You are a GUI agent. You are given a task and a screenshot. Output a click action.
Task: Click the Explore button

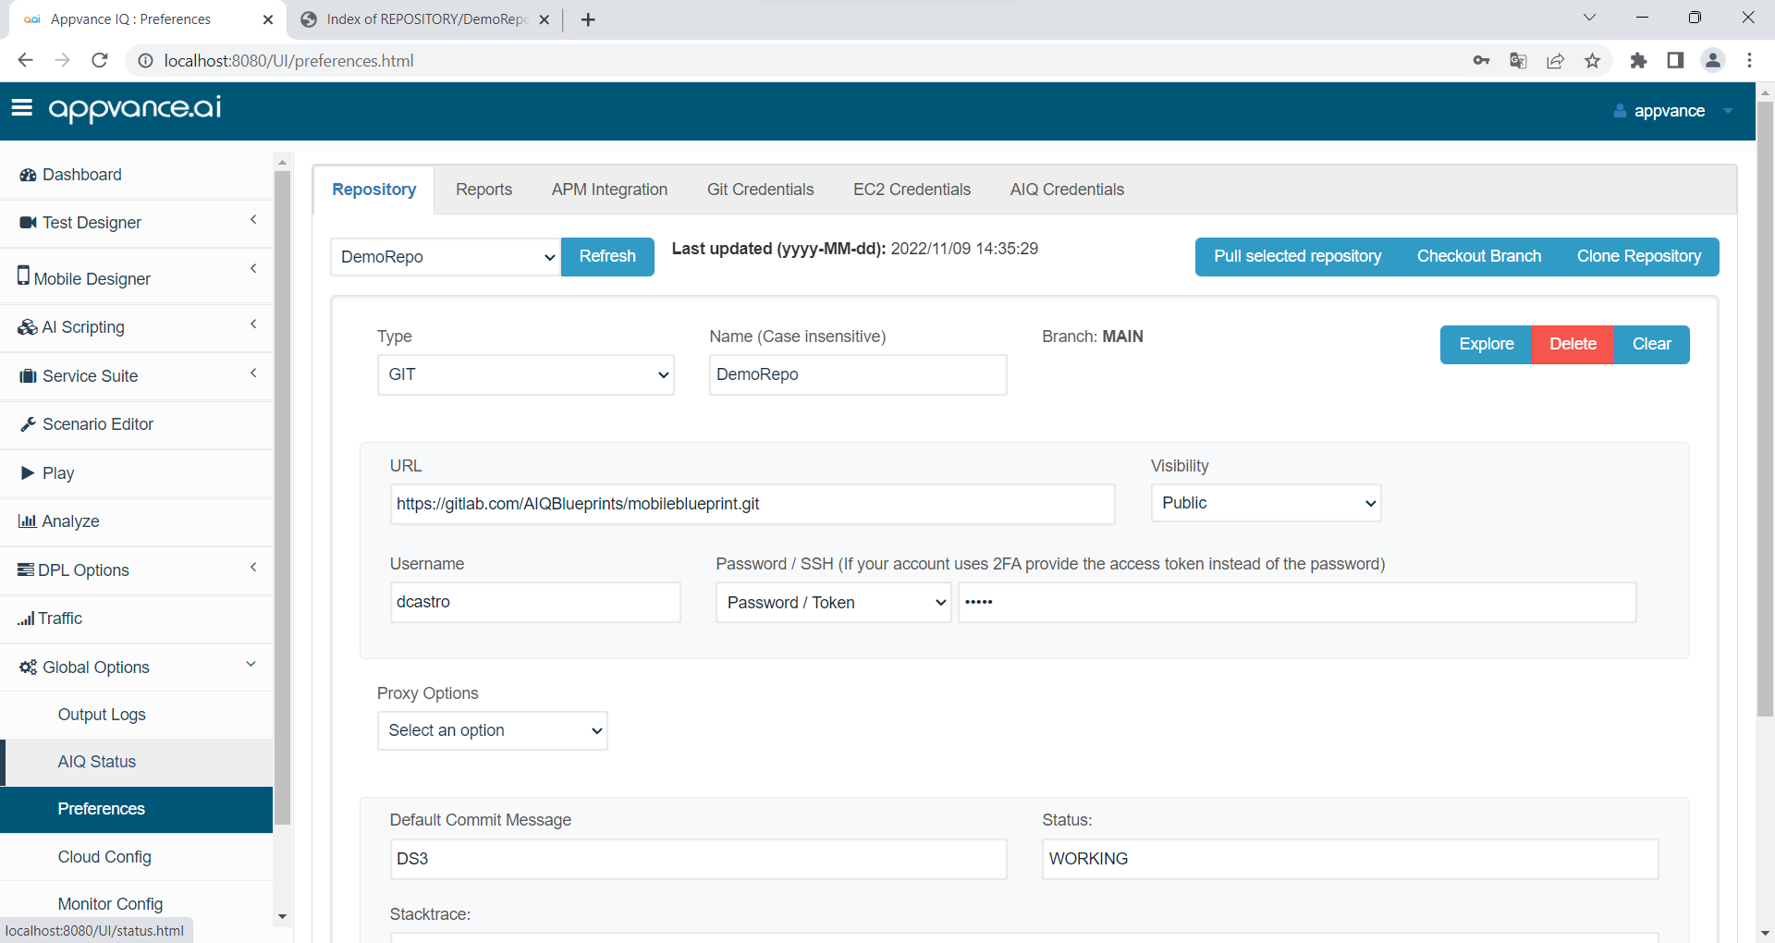click(1487, 345)
